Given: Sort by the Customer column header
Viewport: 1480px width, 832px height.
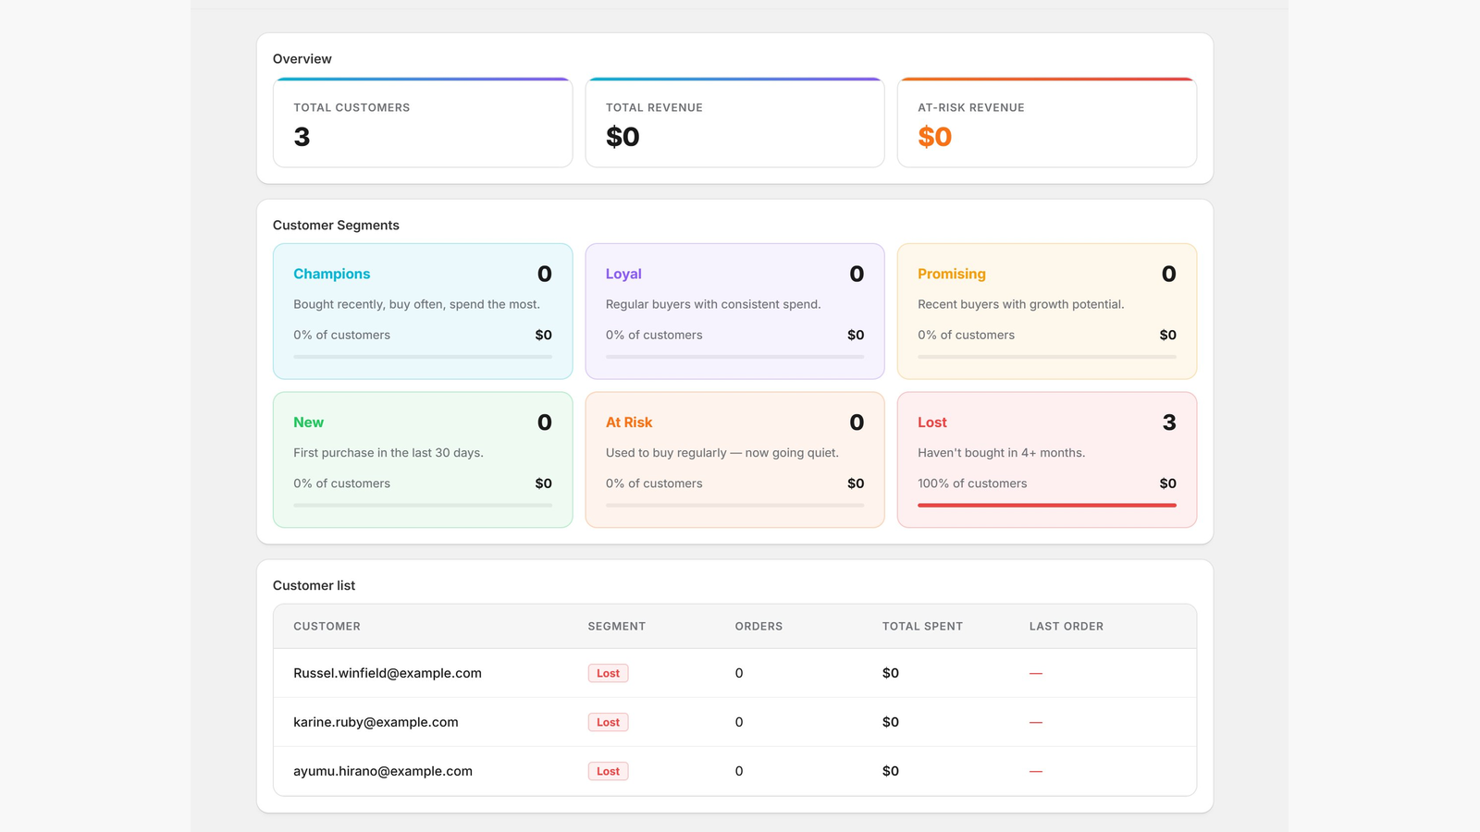Looking at the screenshot, I should (x=327, y=627).
